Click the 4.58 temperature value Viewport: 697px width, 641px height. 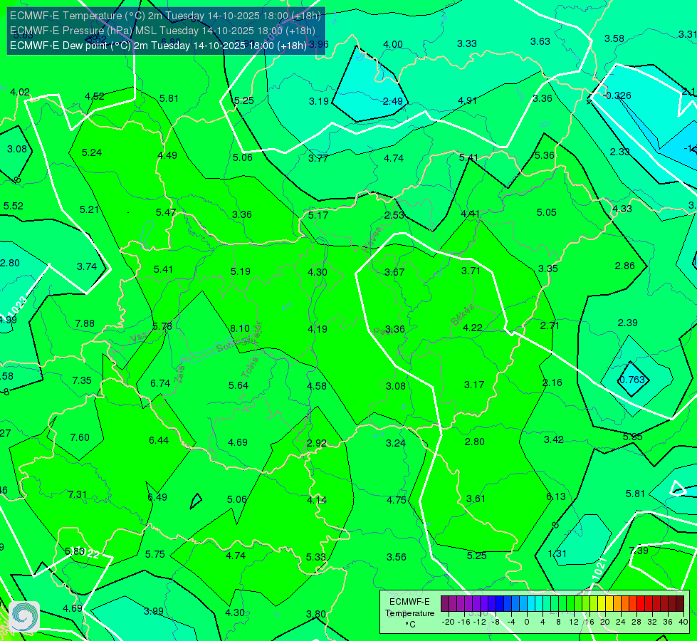coord(317,386)
